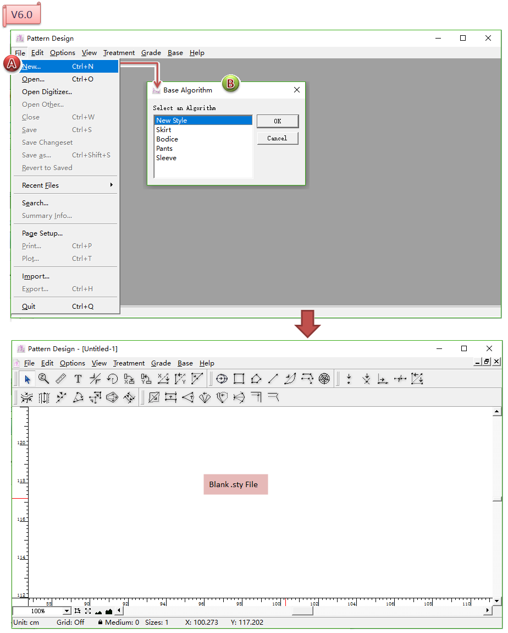The image size is (508, 633).
Task: Choose the Text (T) tool
Action: coord(78,379)
